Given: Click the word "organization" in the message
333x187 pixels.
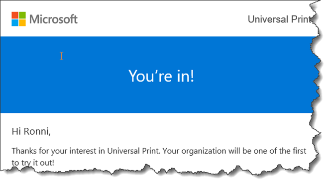Looking at the screenshot, I should click(204, 151).
